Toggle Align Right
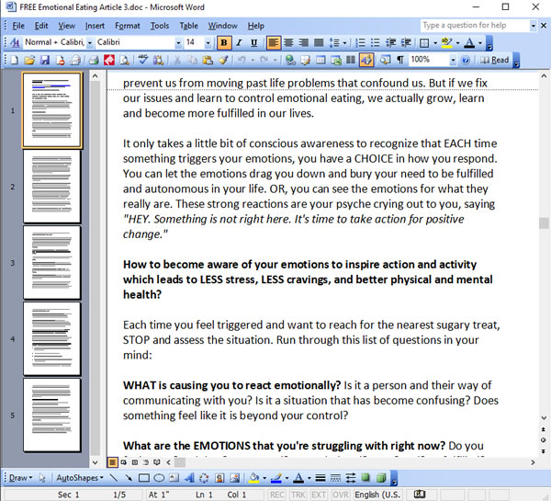Screen dimensions: 551x501 click(x=304, y=42)
